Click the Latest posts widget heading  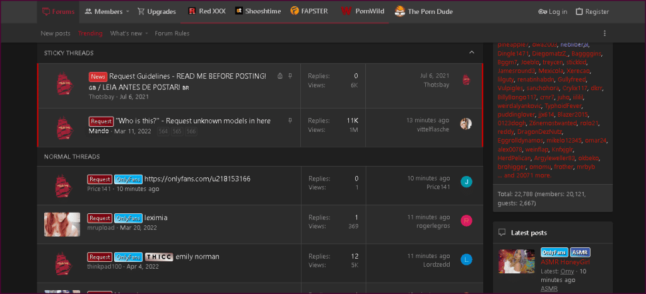point(529,233)
